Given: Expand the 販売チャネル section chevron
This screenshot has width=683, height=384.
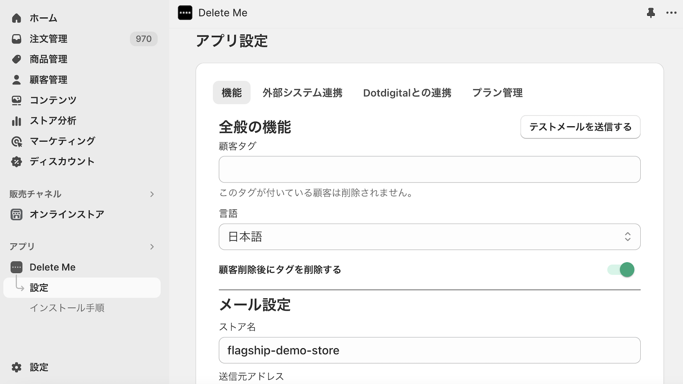Looking at the screenshot, I should point(152,194).
